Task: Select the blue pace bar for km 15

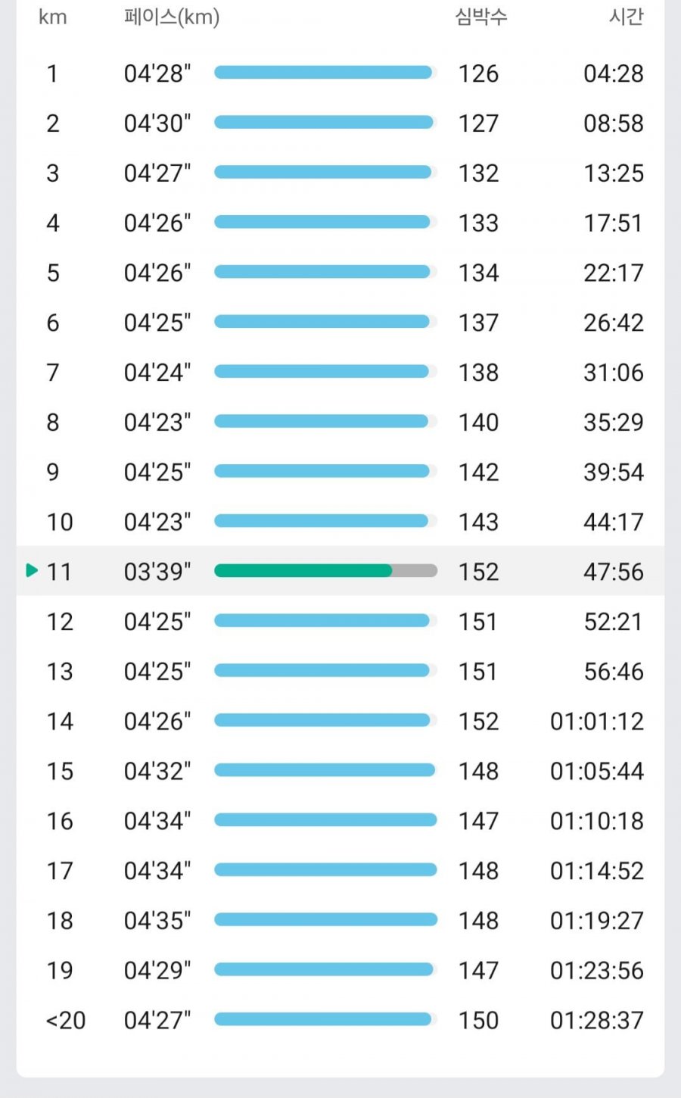Action: point(325,770)
